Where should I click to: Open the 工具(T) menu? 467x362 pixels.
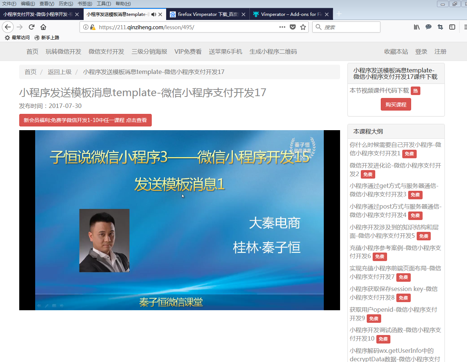point(104,4)
